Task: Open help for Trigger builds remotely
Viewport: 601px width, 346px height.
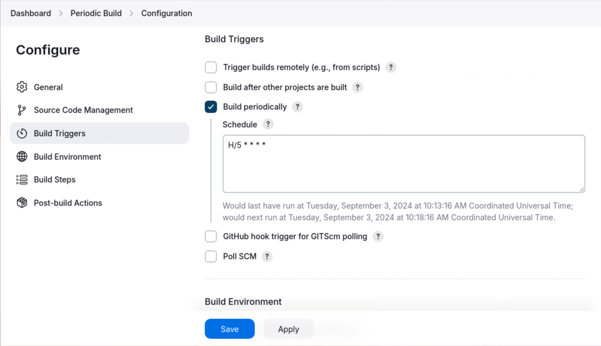Action: [x=391, y=67]
